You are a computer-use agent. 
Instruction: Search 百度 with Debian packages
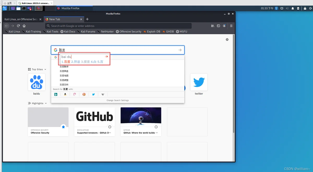click(75, 94)
